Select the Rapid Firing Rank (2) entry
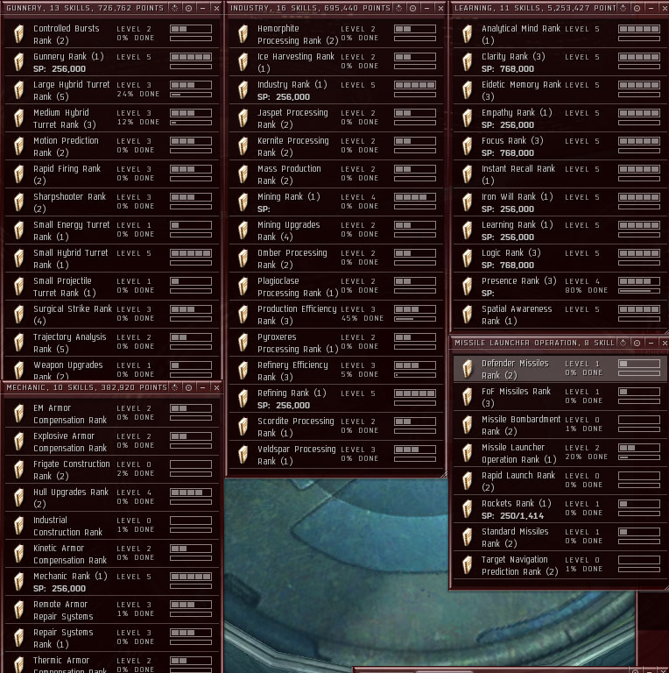Screen dimensions: 669x673 point(111,174)
